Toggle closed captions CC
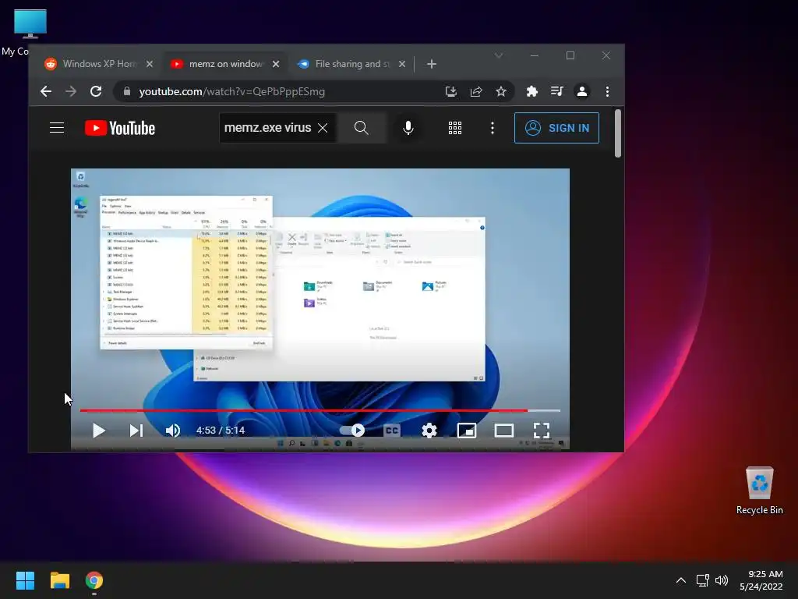 pos(392,431)
